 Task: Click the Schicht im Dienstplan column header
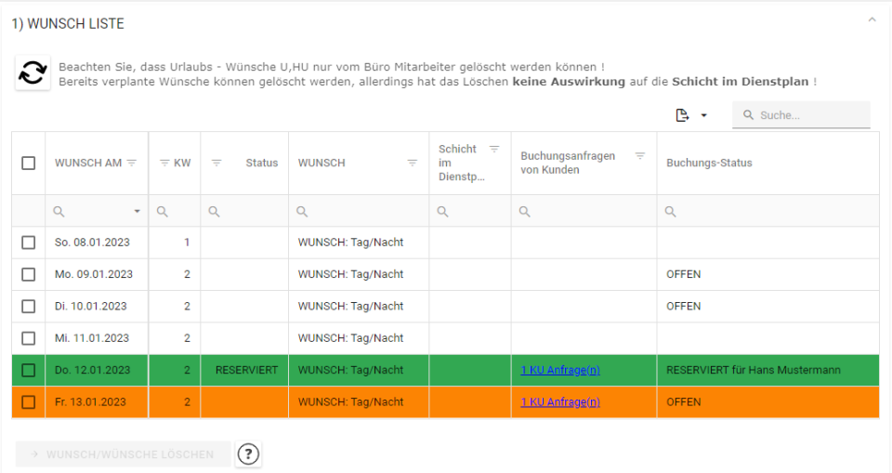click(458, 163)
